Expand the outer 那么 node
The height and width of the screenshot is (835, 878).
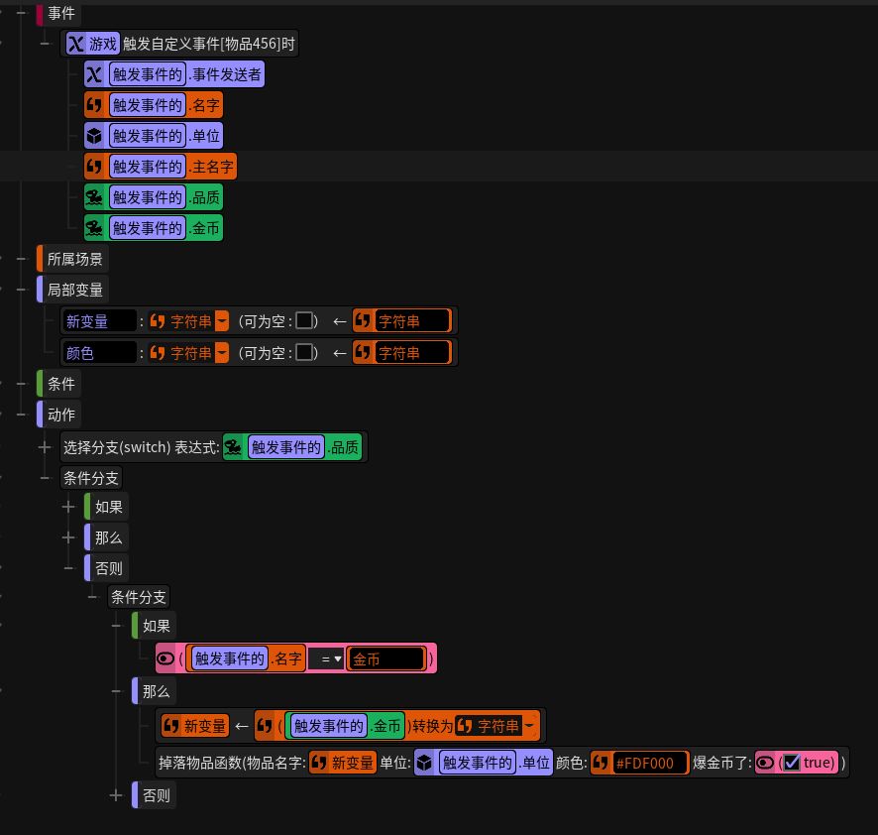[x=68, y=537]
